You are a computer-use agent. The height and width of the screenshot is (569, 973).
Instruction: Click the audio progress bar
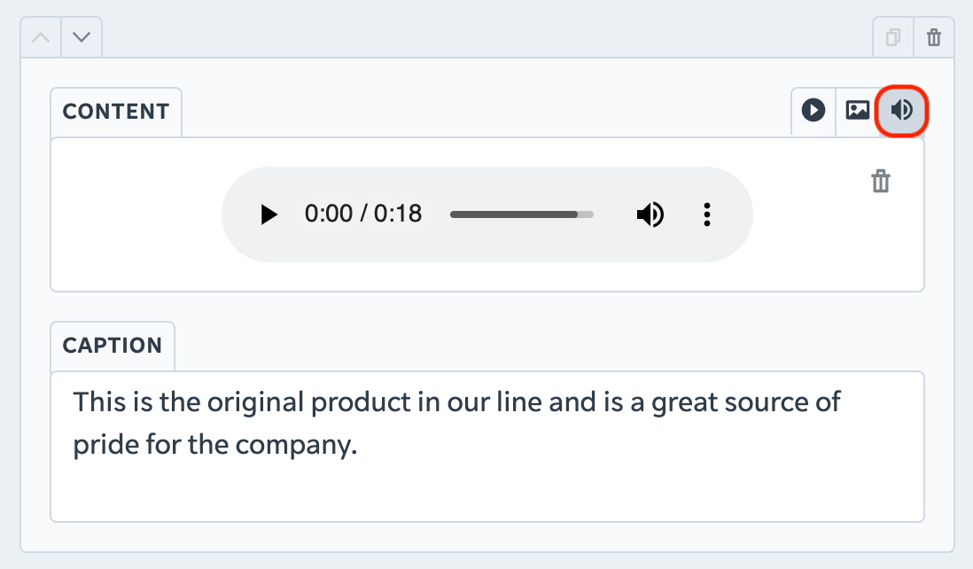tap(521, 214)
